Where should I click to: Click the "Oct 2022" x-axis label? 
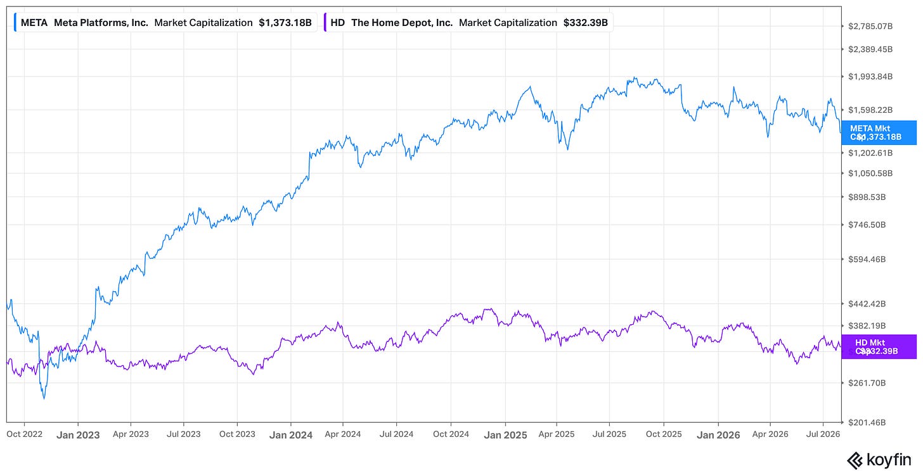(x=24, y=434)
